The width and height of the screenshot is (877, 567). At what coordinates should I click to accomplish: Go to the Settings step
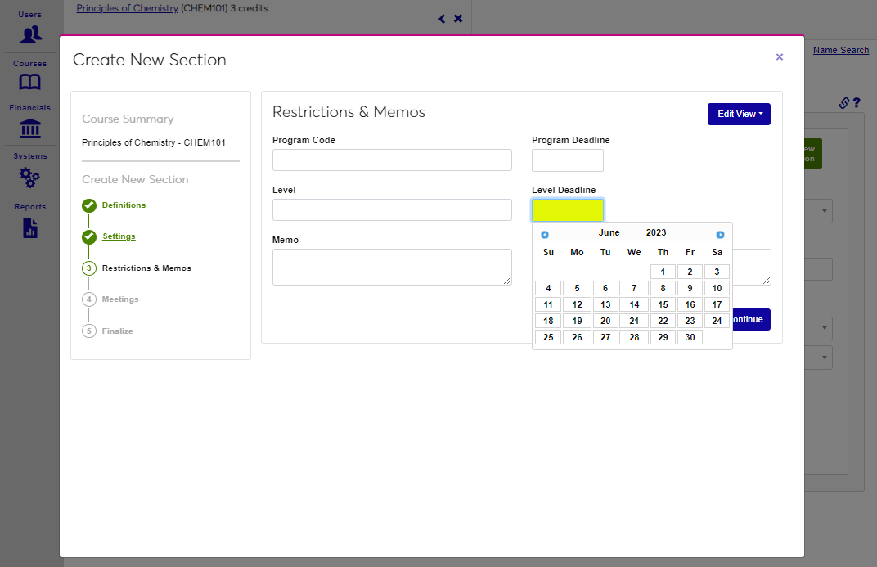119,236
